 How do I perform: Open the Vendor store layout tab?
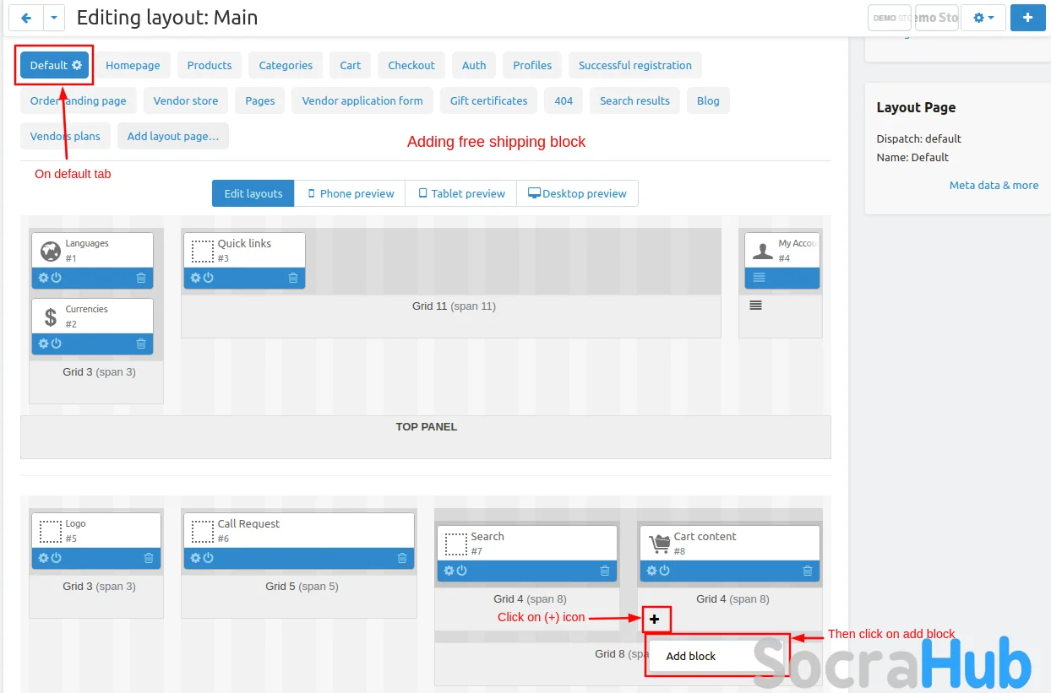pos(186,100)
